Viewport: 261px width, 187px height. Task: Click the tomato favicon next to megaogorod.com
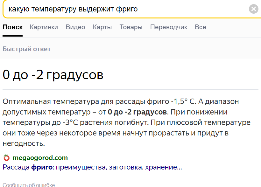(x=6, y=158)
